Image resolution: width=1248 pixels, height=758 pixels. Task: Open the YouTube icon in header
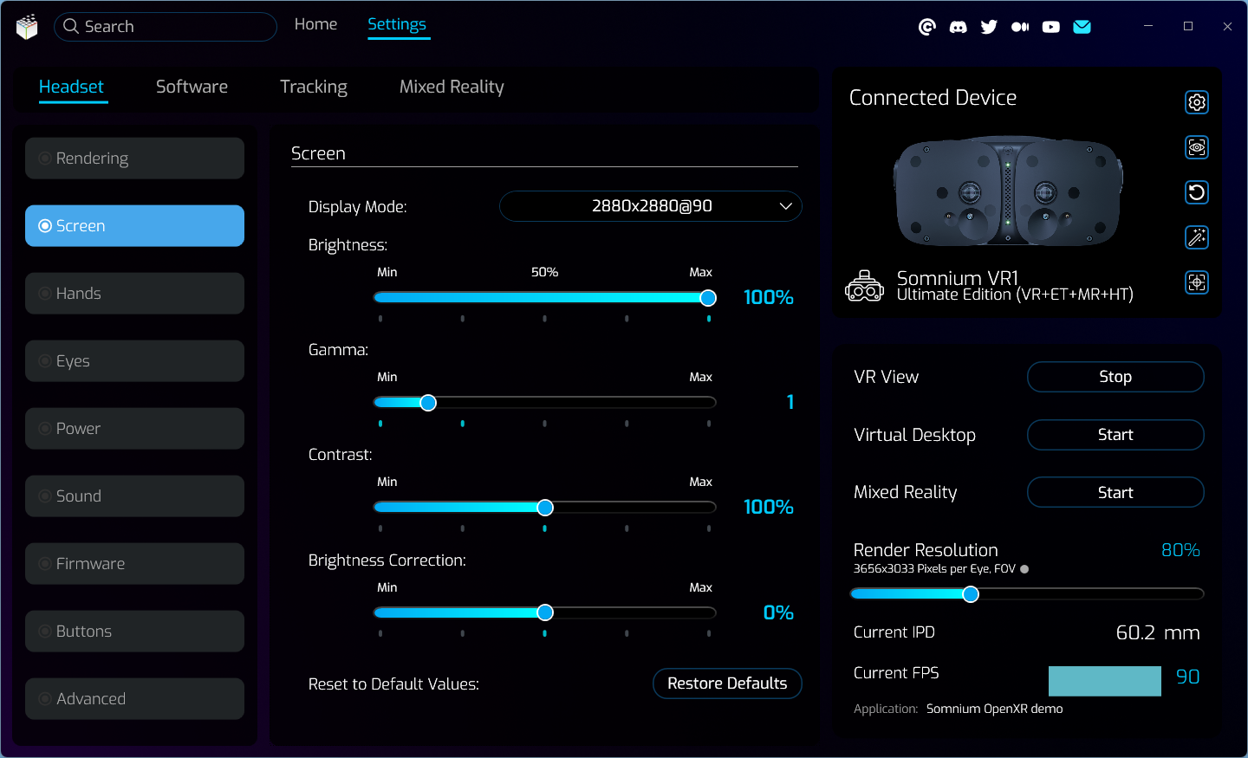pos(1050,27)
